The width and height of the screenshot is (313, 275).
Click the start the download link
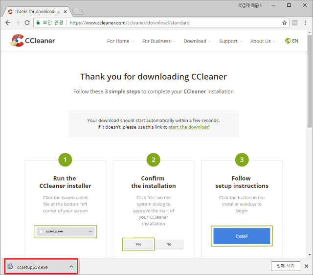click(189, 127)
